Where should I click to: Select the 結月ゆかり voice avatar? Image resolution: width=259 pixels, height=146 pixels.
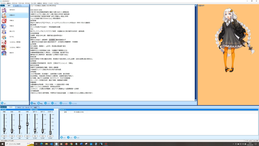click(4, 10)
